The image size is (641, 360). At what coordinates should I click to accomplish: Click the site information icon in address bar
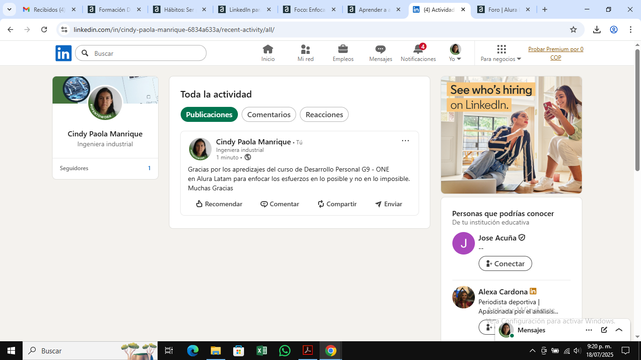tap(64, 30)
